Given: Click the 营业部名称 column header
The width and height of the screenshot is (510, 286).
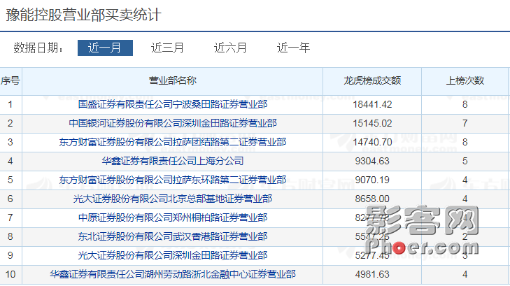Looking at the screenshot, I should (173, 80).
